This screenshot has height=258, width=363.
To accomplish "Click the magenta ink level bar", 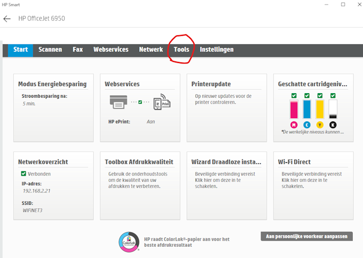I will [294, 109].
